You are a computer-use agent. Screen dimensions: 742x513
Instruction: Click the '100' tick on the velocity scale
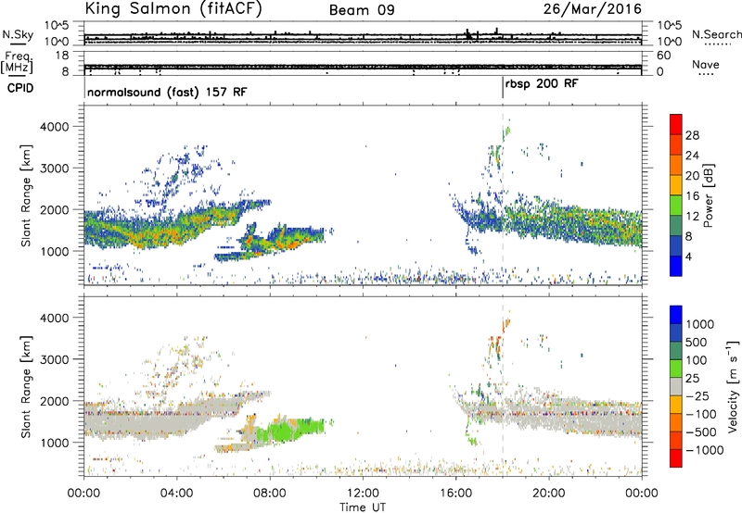(x=697, y=360)
